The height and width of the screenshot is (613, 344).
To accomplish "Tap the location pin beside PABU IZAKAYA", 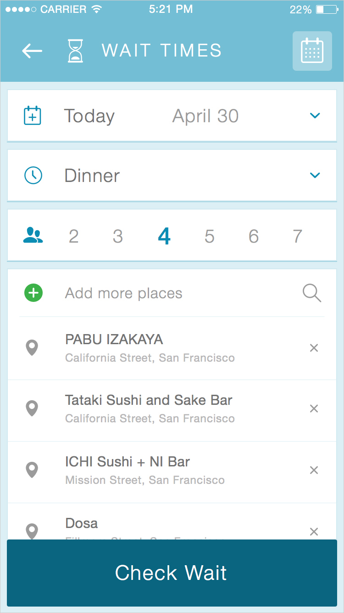I will [32, 348].
